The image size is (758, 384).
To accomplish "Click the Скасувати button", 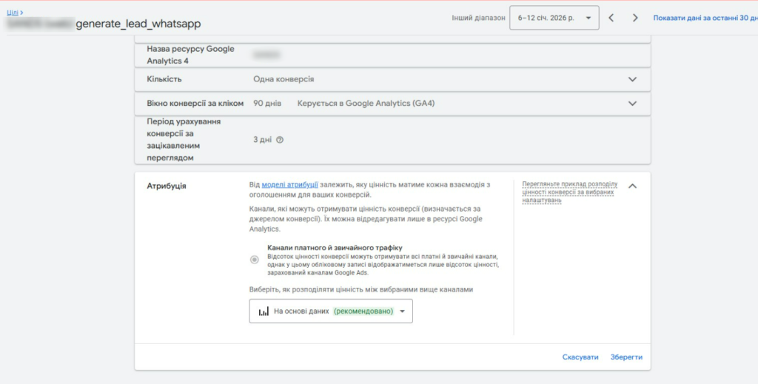I will 580,357.
